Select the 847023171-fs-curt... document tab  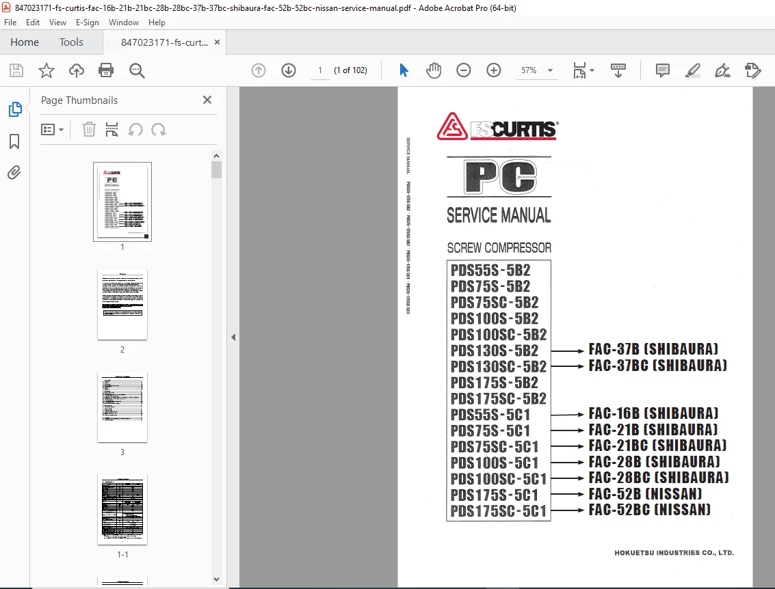164,42
